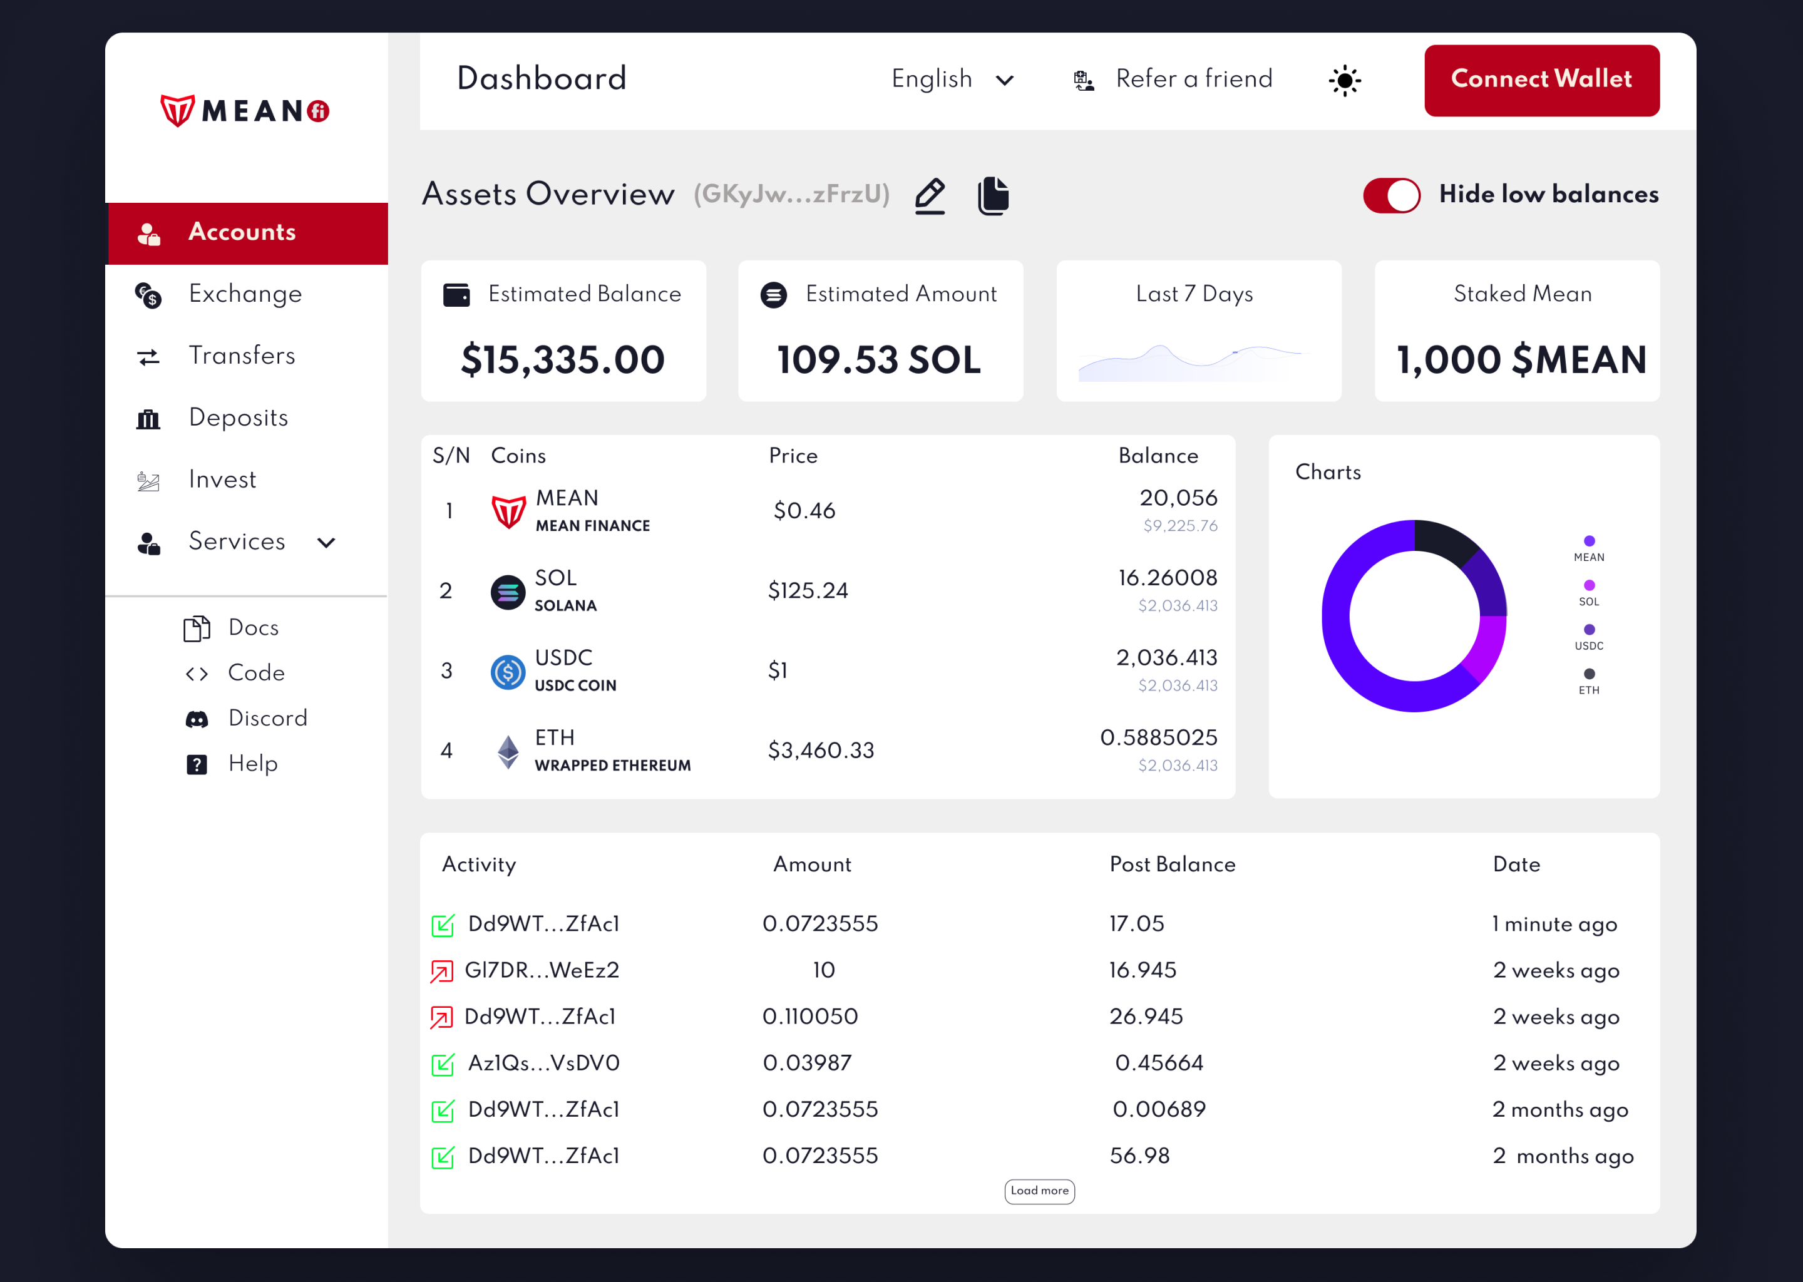1803x1282 pixels.
Task: Select the Deposits sidebar item
Action: 238,418
